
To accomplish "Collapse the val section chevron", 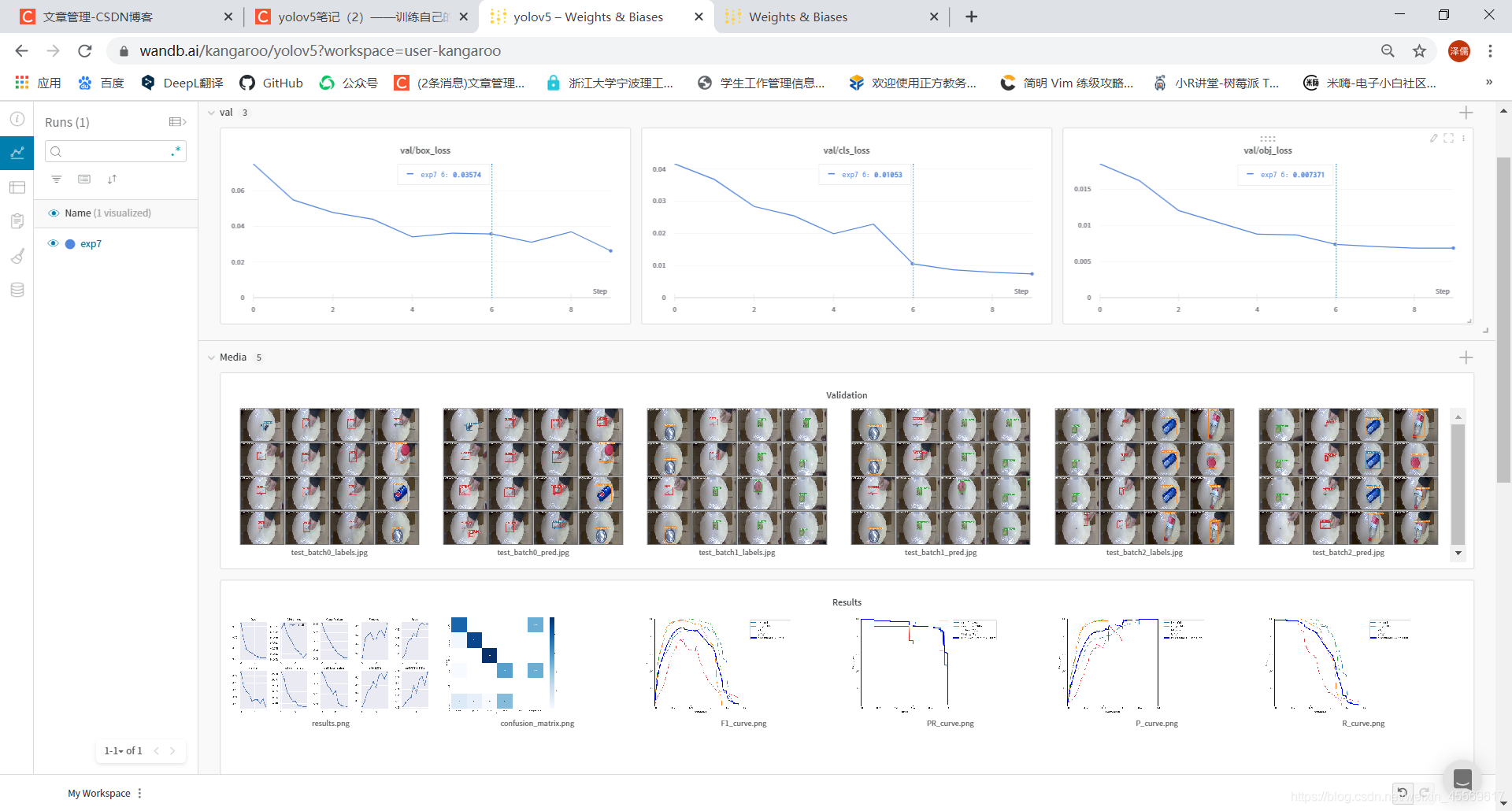I will (x=211, y=113).
